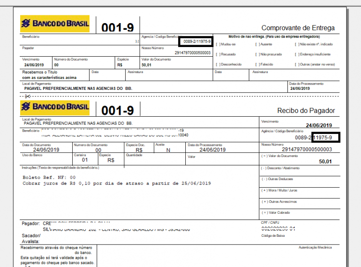Click the 'Comprovante de Entrega' heading
The width and height of the screenshot is (361, 267).
298,28
